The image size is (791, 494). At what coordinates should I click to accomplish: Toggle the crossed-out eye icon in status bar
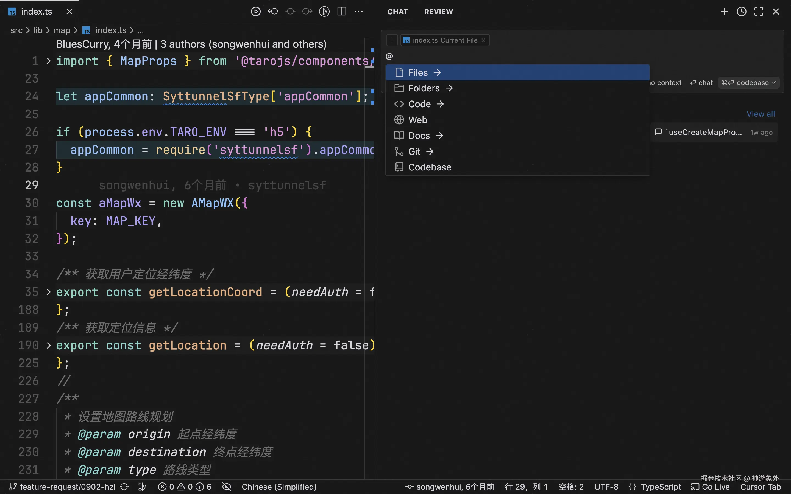pos(227,487)
